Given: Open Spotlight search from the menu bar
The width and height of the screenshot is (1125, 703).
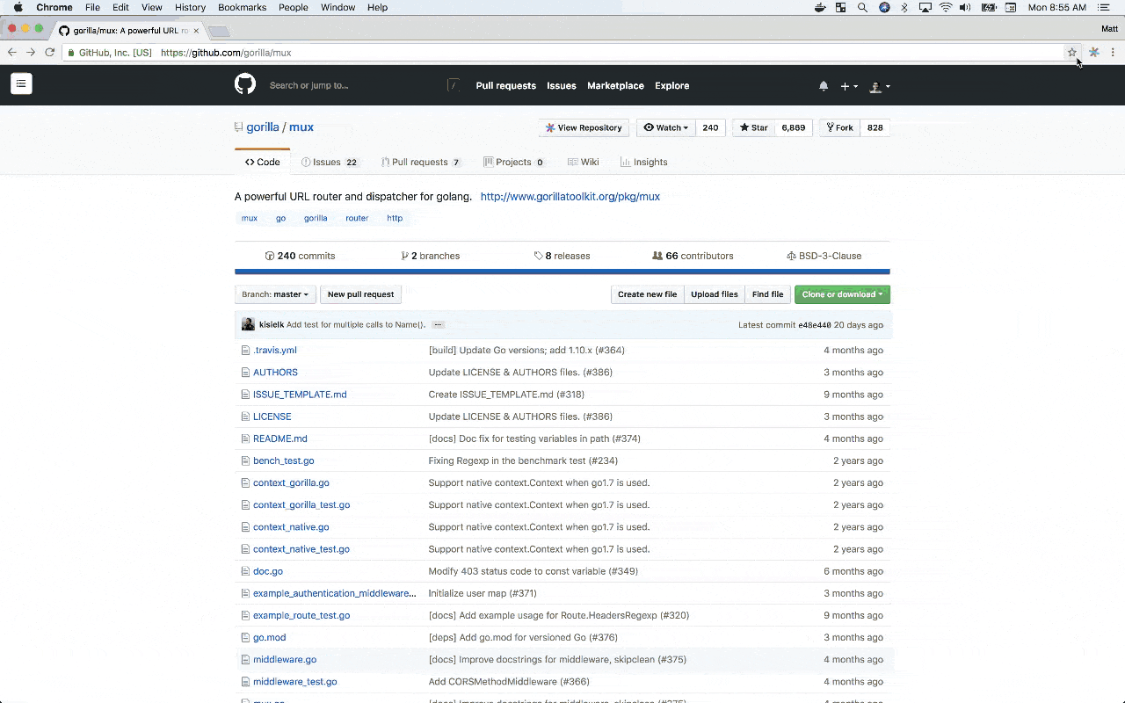Looking at the screenshot, I should pos(863,7).
